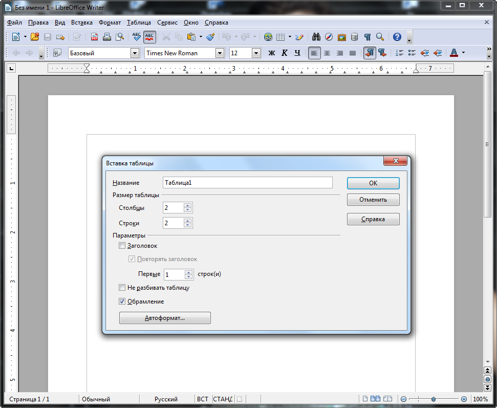Apply bold with the Ж button
The width and height of the screenshot is (497, 408).
click(x=272, y=53)
